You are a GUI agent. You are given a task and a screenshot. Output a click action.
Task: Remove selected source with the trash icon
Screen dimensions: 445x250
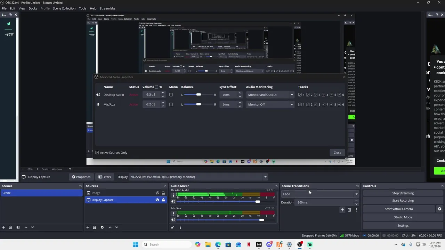tap(94, 227)
